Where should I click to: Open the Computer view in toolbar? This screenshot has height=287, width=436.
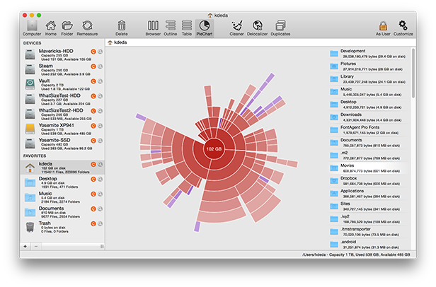(x=32, y=28)
